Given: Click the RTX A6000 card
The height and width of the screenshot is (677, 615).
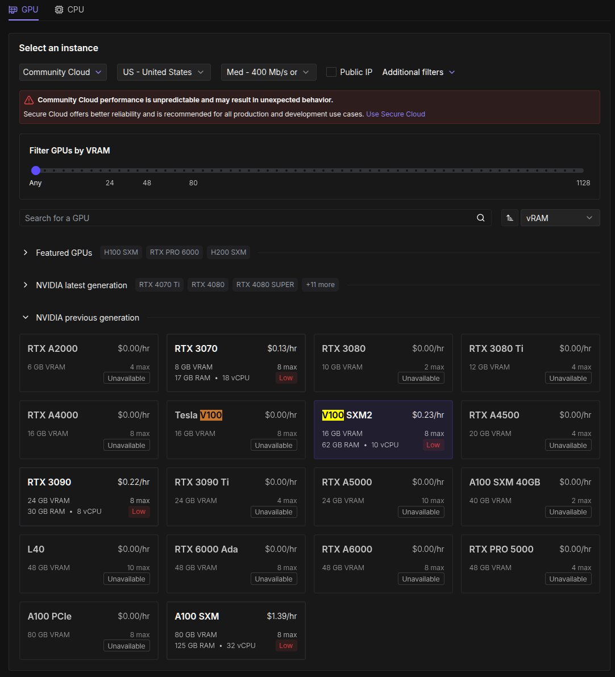Looking at the screenshot, I should [x=383, y=563].
